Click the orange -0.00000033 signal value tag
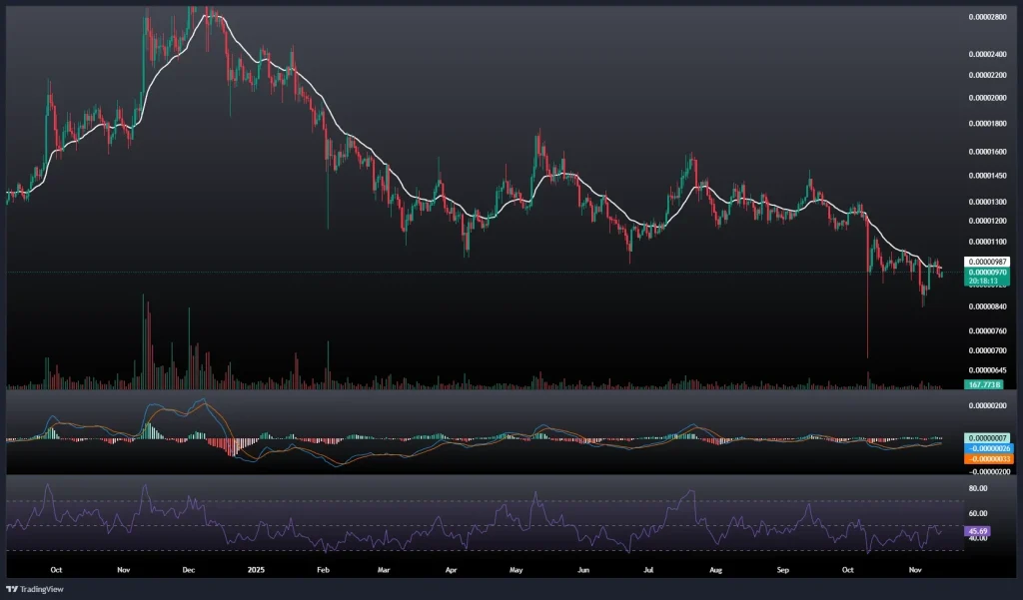 (985, 457)
